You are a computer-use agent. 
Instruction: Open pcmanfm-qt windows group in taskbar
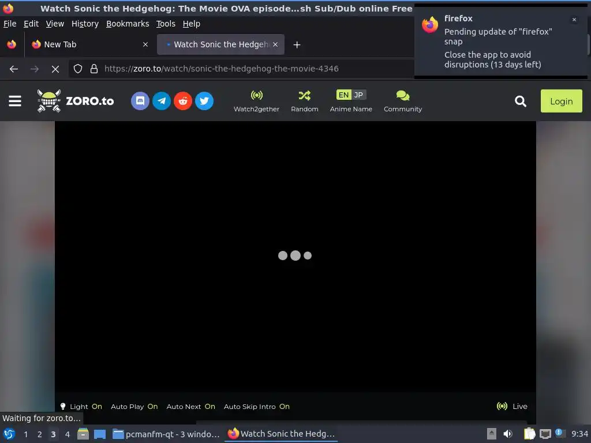coord(166,434)
